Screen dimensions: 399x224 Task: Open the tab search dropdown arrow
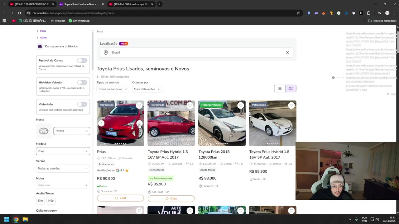coord(4,4)
